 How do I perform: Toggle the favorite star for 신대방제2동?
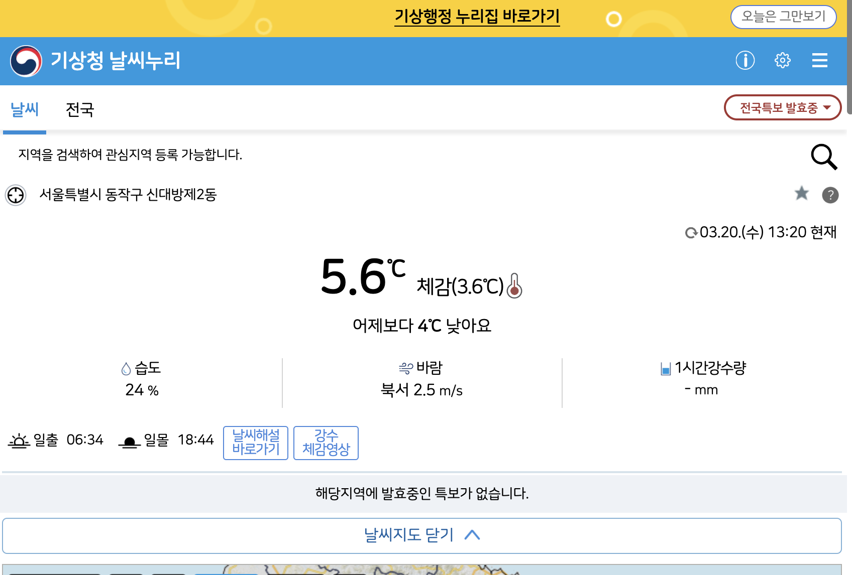(801, 194)
